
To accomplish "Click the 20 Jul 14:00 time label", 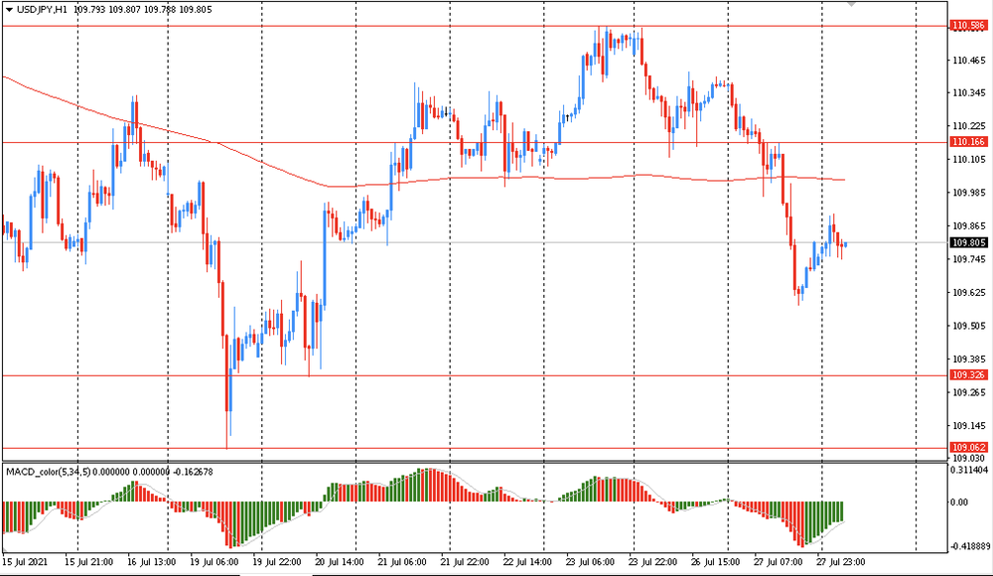I will pyautogui.click(x=340, y=562).
